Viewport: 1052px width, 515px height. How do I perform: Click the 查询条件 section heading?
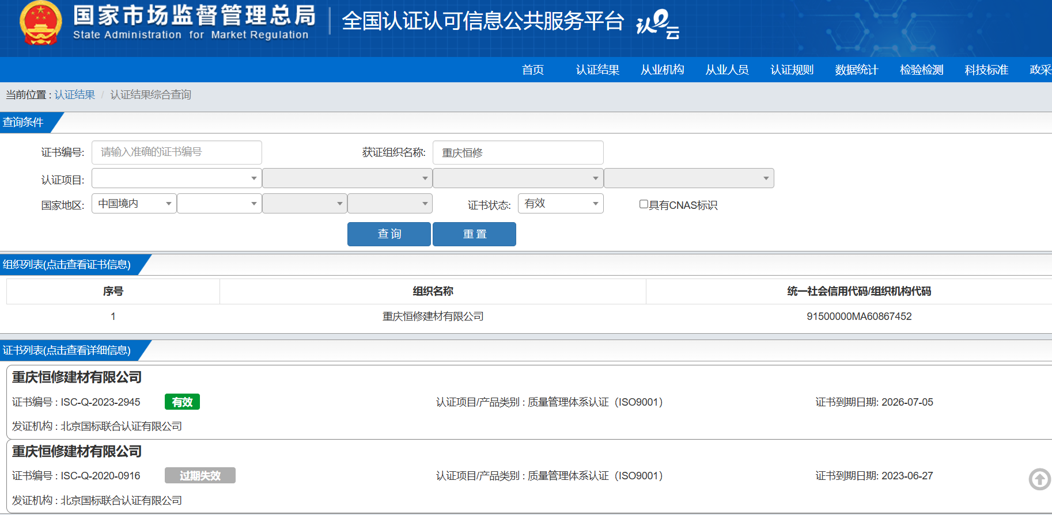[23, 123]
